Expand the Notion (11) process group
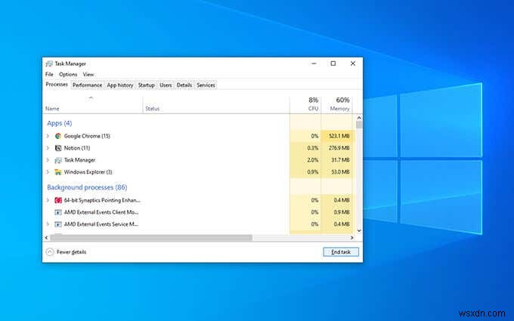The width and height of the screenshot is (514, 321). (x=48, y=148)
